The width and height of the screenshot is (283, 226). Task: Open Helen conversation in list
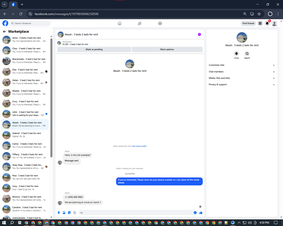click(x=25, y=82)
